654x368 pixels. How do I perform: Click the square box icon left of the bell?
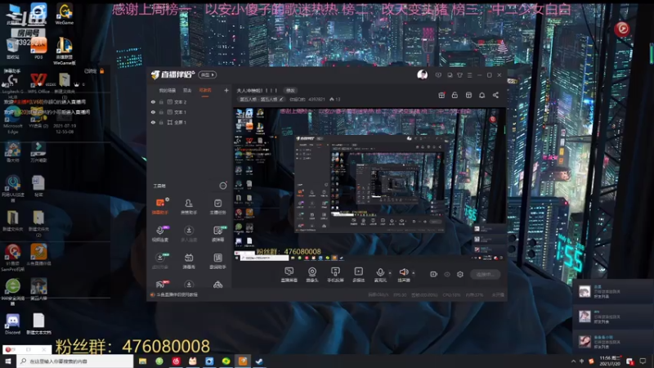tap(468, 95)
